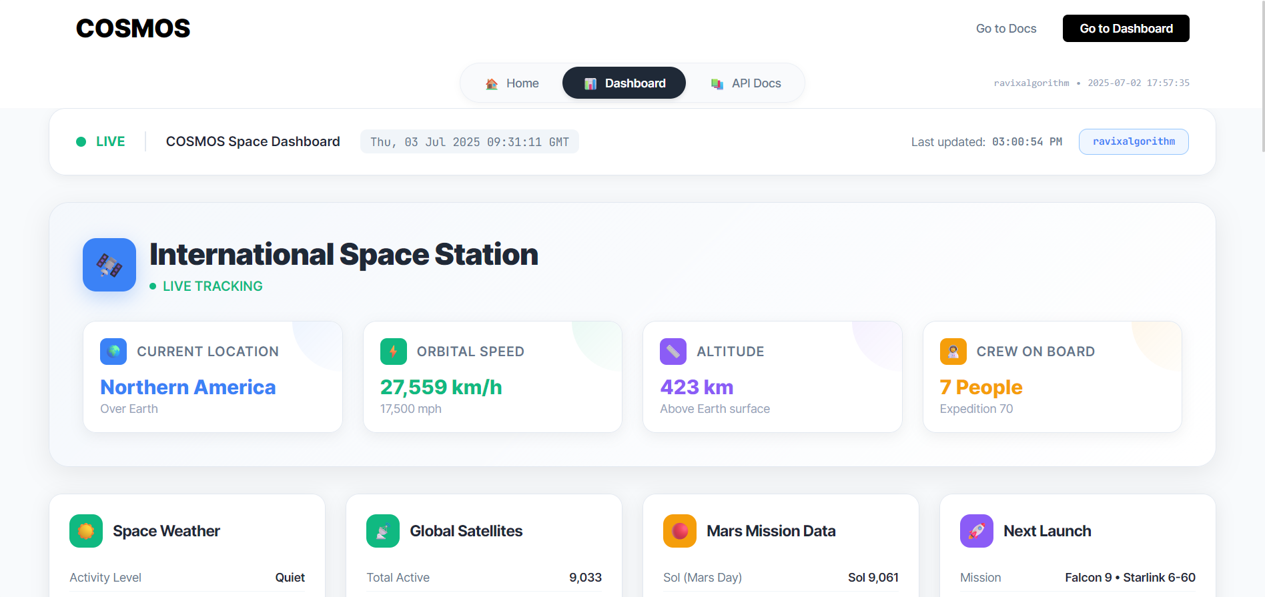The width and height of the screenshot is (1265, 597).
Task: Click the Global Satellites card title
Action: click(466, 531)
